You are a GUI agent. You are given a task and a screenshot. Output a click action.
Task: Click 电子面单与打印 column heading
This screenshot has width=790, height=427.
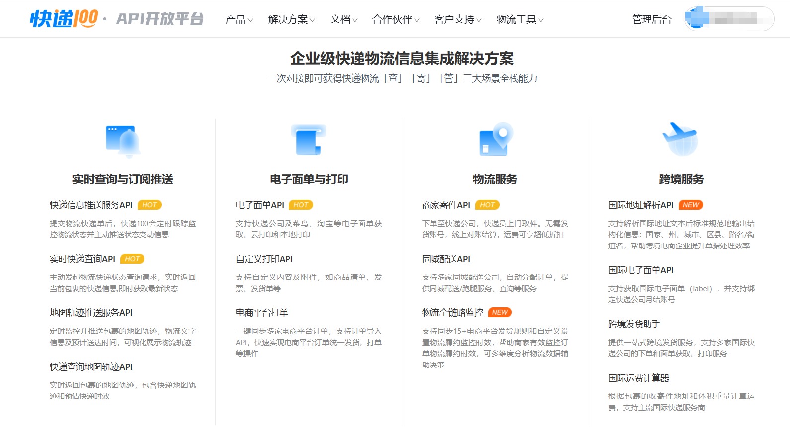(309, 179)
